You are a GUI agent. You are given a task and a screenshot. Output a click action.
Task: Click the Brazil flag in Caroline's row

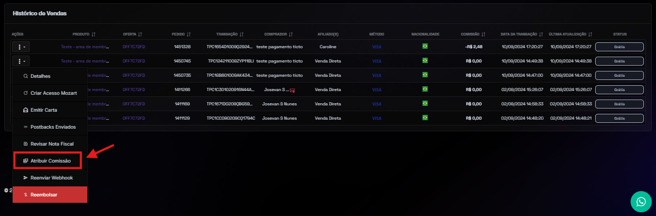click(425, 47)
